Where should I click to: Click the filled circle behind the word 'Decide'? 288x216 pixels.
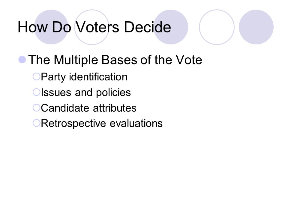[x=171, y=27]
